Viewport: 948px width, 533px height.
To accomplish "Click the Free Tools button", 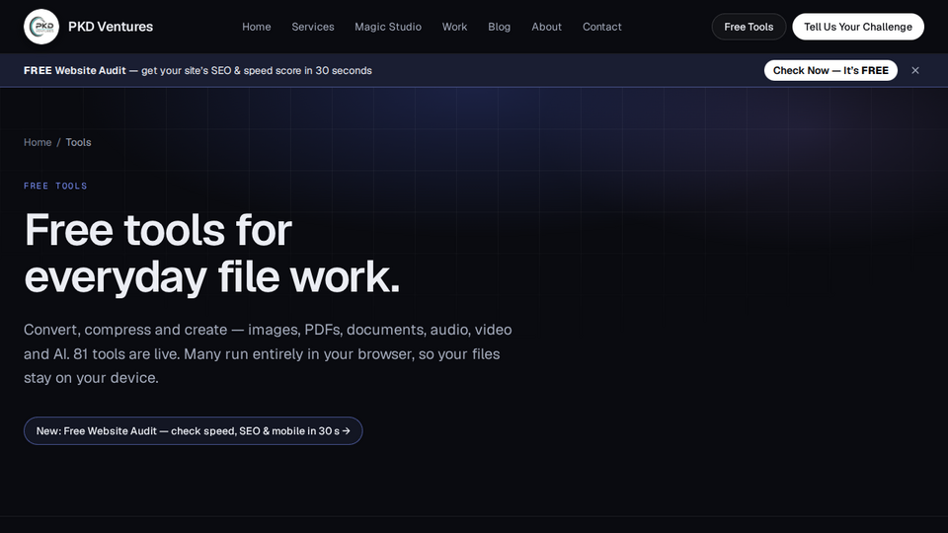I will coord(749,27).
